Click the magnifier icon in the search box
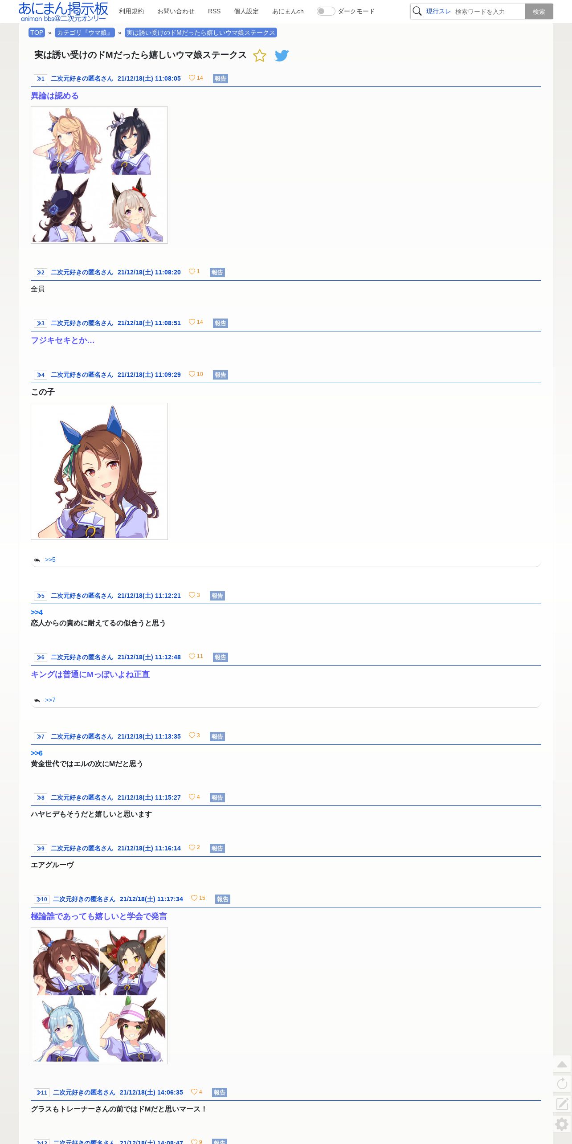 [417, 11]
